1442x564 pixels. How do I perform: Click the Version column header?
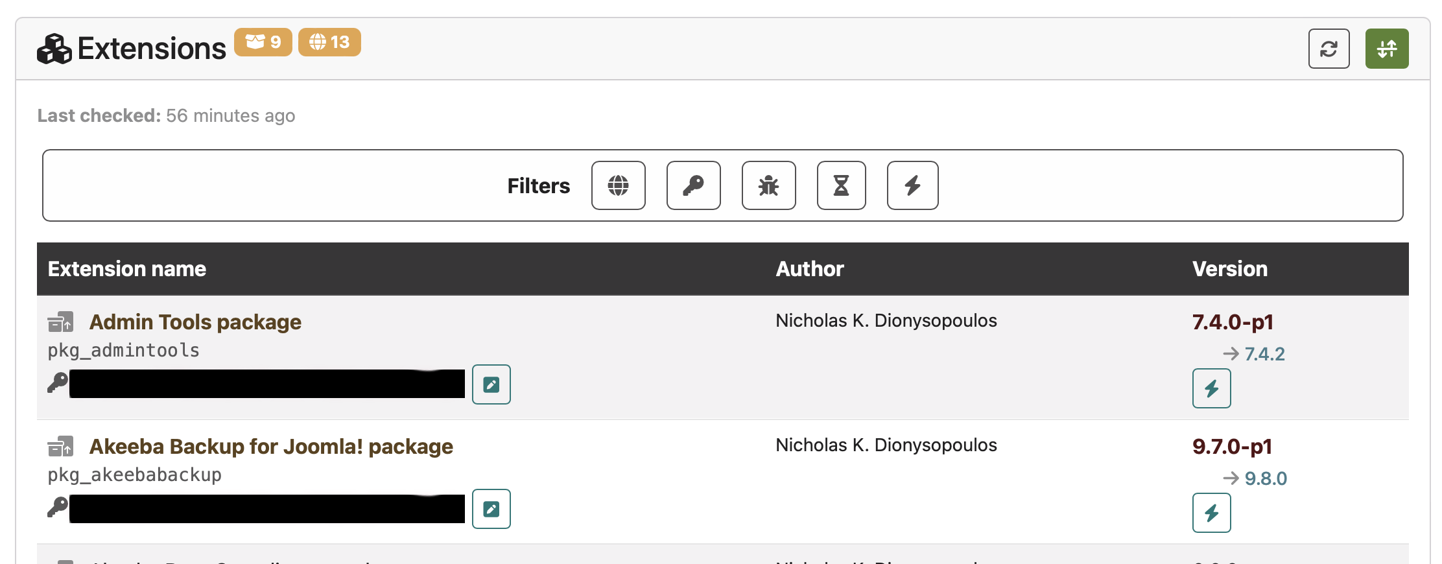pos(1230,269)
